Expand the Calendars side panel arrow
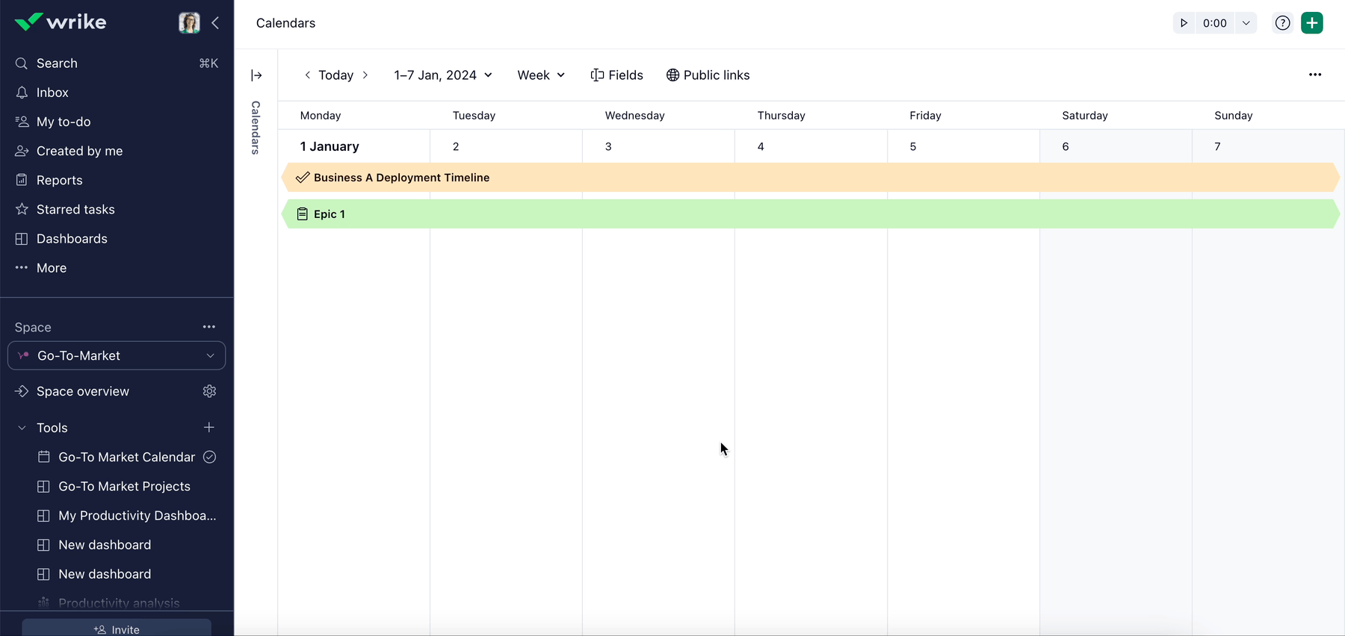 click(256, 75)
